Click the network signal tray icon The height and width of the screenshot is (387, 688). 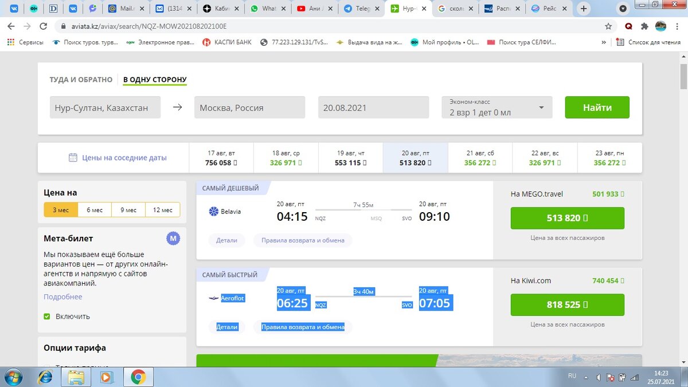tap(635, 377)
